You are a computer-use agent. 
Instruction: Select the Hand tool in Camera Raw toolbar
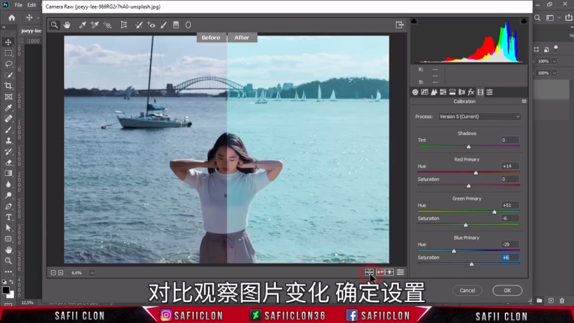point(67,25)
